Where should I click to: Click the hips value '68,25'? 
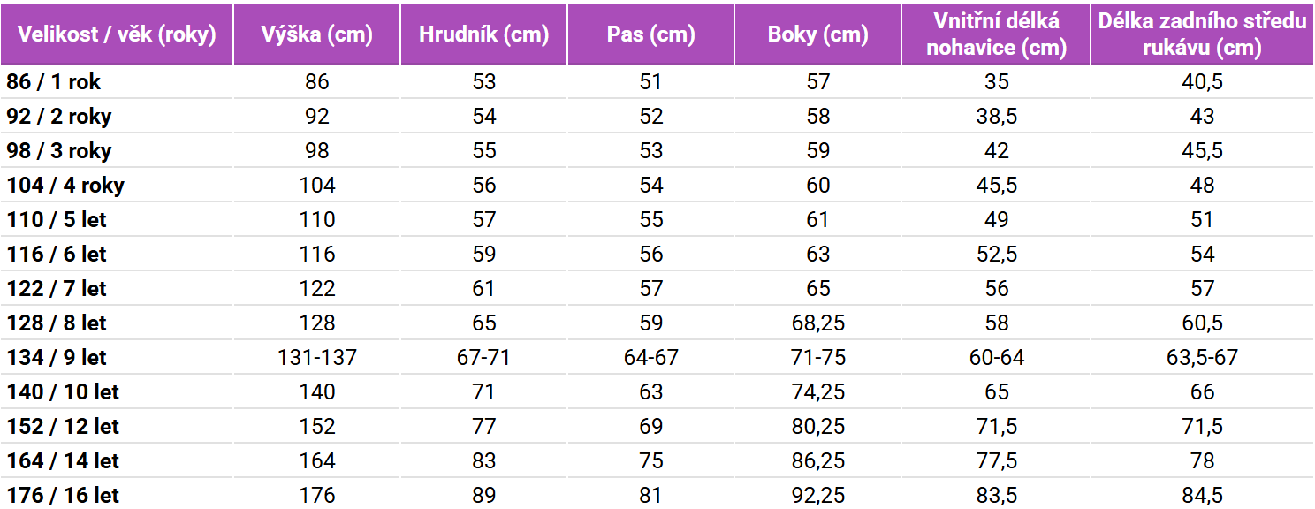[x=818, y=323]
